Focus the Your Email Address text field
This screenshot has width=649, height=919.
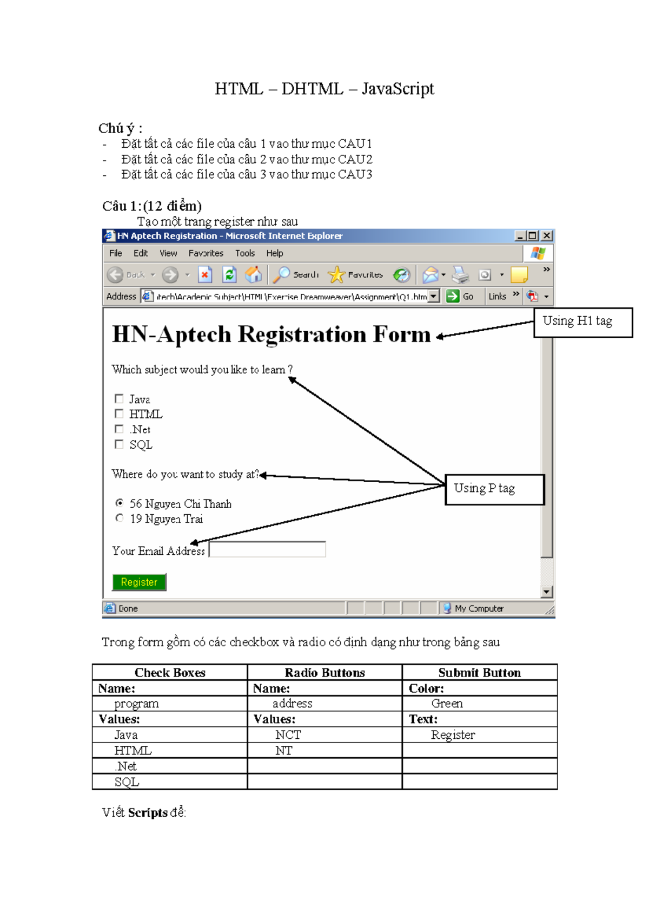[267, 549]
